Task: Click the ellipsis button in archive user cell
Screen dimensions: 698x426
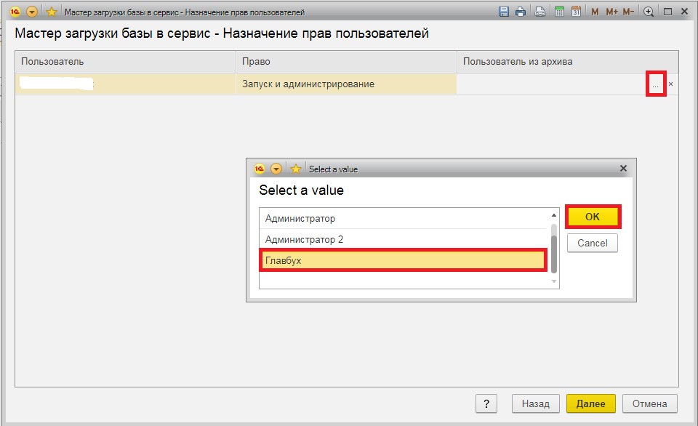Action: tap(656, 84)
